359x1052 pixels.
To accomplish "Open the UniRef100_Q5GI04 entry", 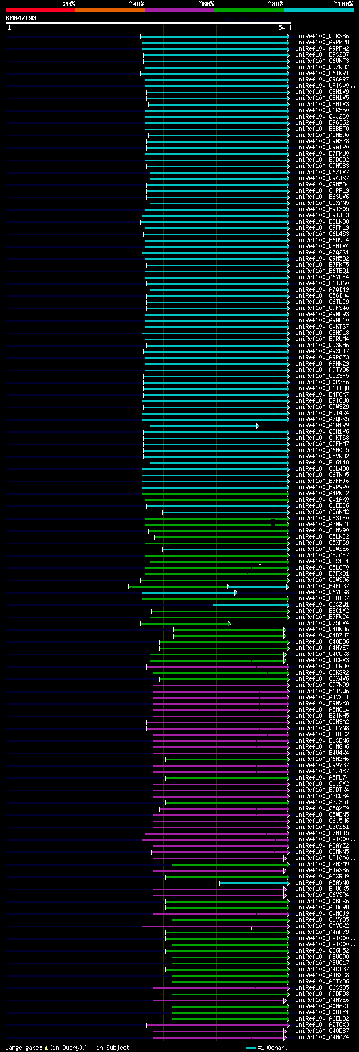I will tap(322, 295).
